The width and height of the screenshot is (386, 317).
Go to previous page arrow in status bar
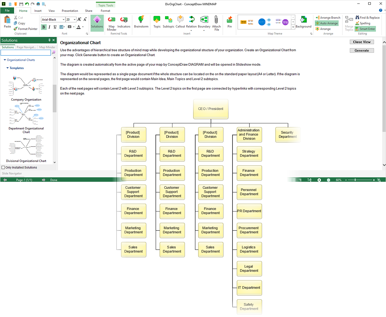tap(5, 180)
